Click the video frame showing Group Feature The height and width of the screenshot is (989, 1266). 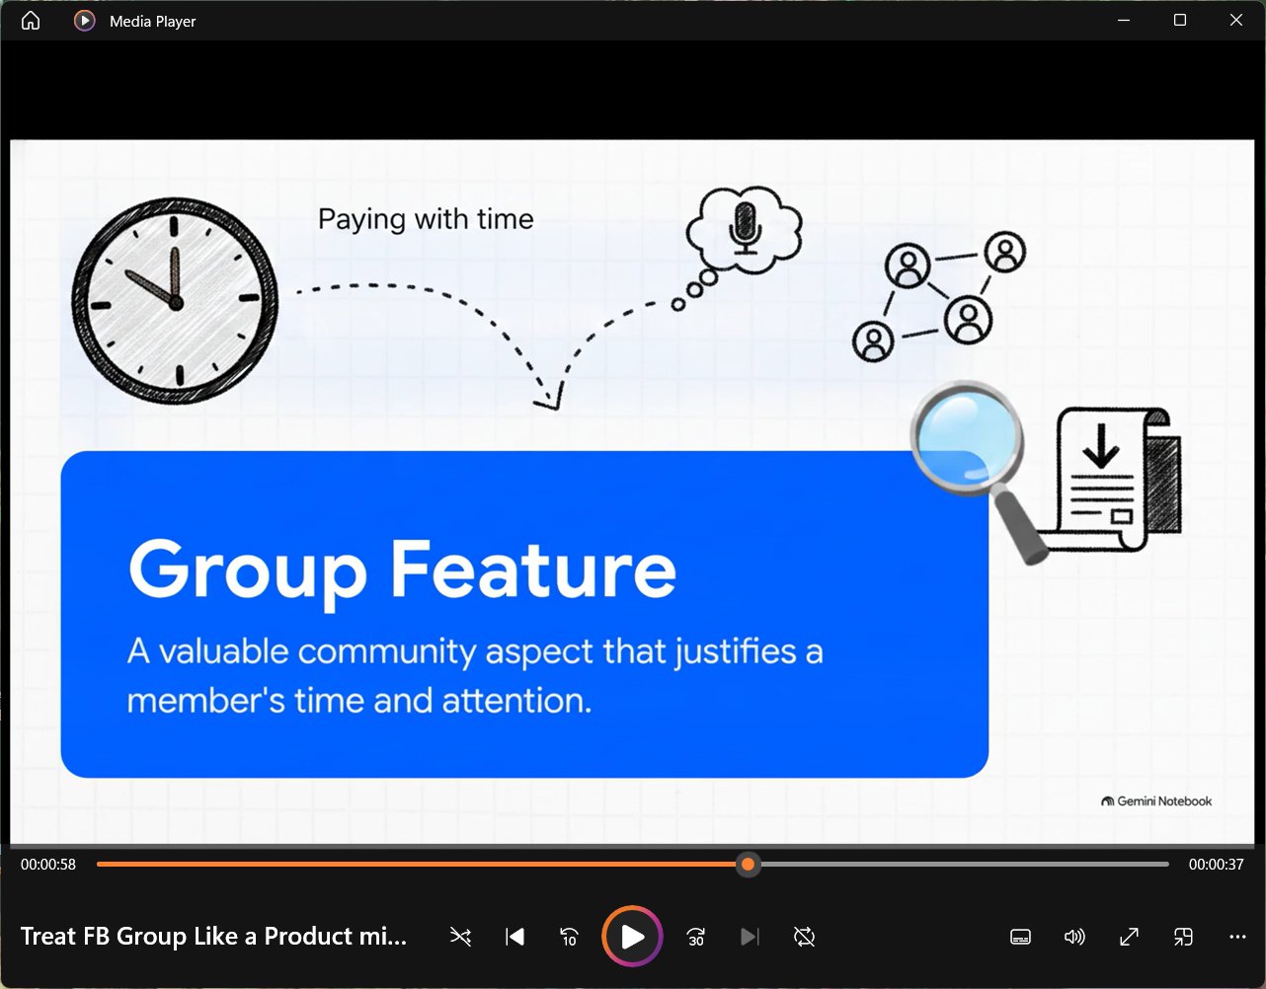point(633,492)
